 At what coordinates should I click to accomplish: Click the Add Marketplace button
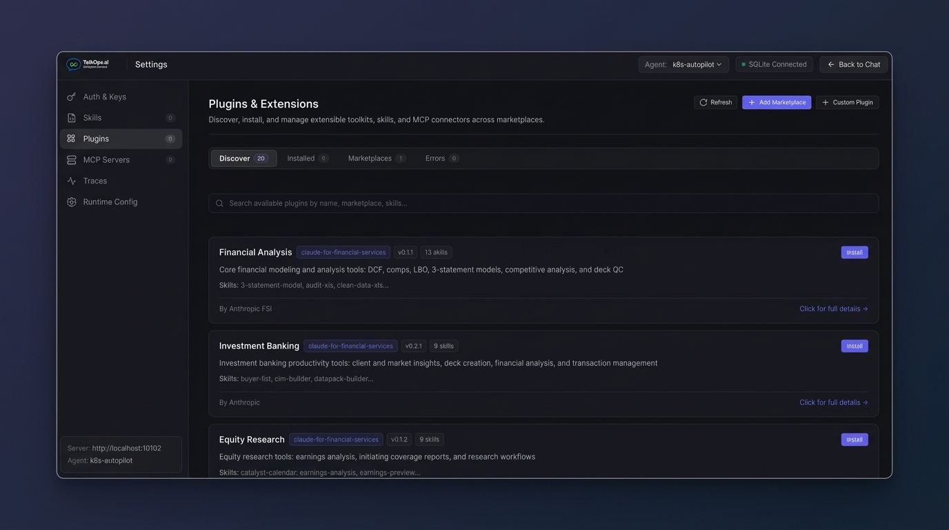[777, 102]
